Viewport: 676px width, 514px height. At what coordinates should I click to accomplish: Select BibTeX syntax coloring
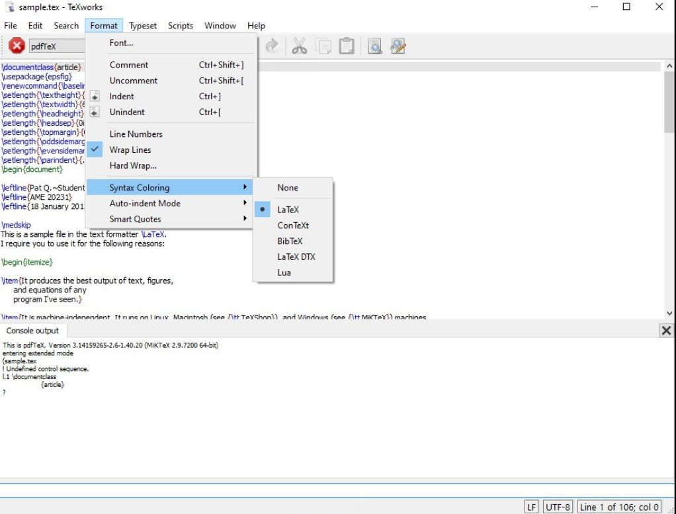pyautogui.click(x=290, y=241)
